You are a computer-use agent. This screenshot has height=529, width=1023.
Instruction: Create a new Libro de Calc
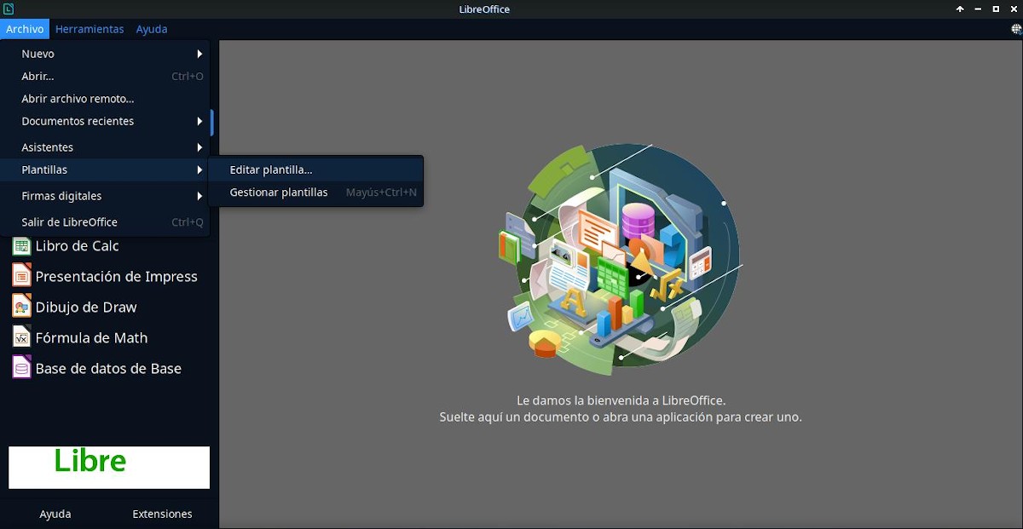[x=77, y=246]
